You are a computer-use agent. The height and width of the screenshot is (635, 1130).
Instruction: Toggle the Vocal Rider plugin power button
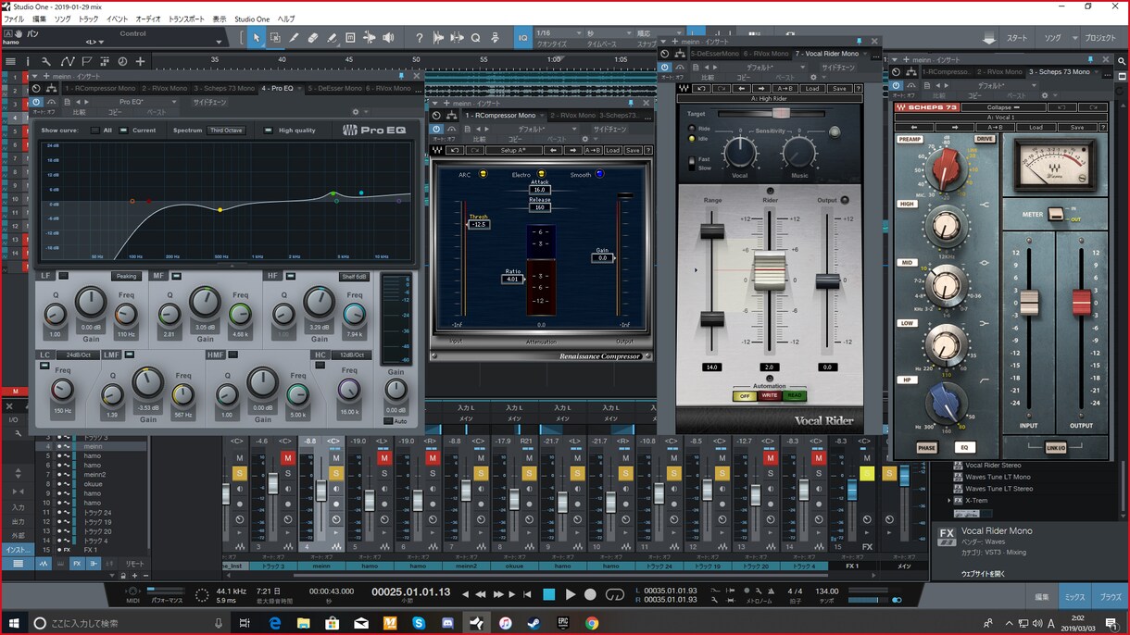[x=666, y=68]
